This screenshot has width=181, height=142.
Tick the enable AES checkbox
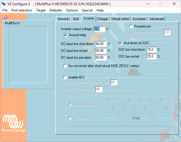click(65, 77)
